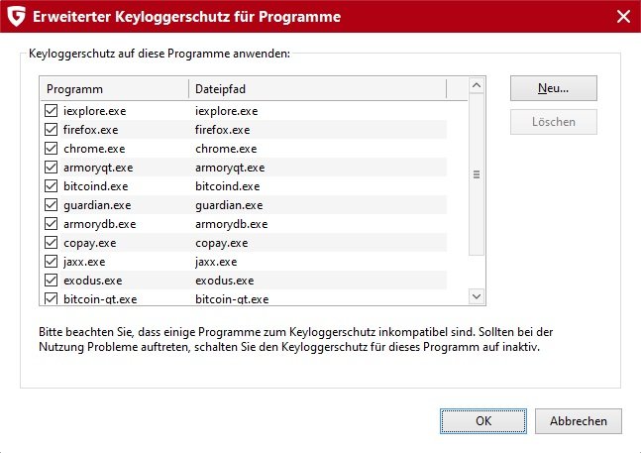Screen dimensions: 641x453
Task: Toggle the armoryqt.exe checkbox
Action: pos(52,168)
